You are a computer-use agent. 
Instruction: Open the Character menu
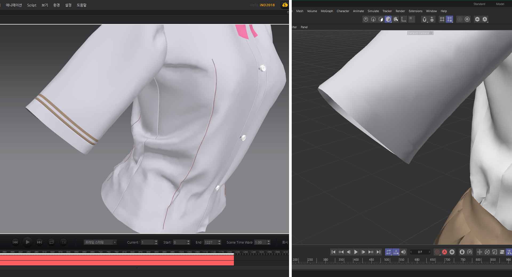343,11
